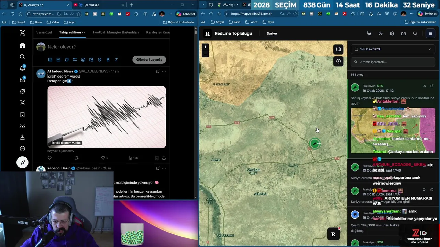The width and height of the screenshot is (440, 247).
Task: Open More options circle in X sidebar
Action: pos(22,149)
